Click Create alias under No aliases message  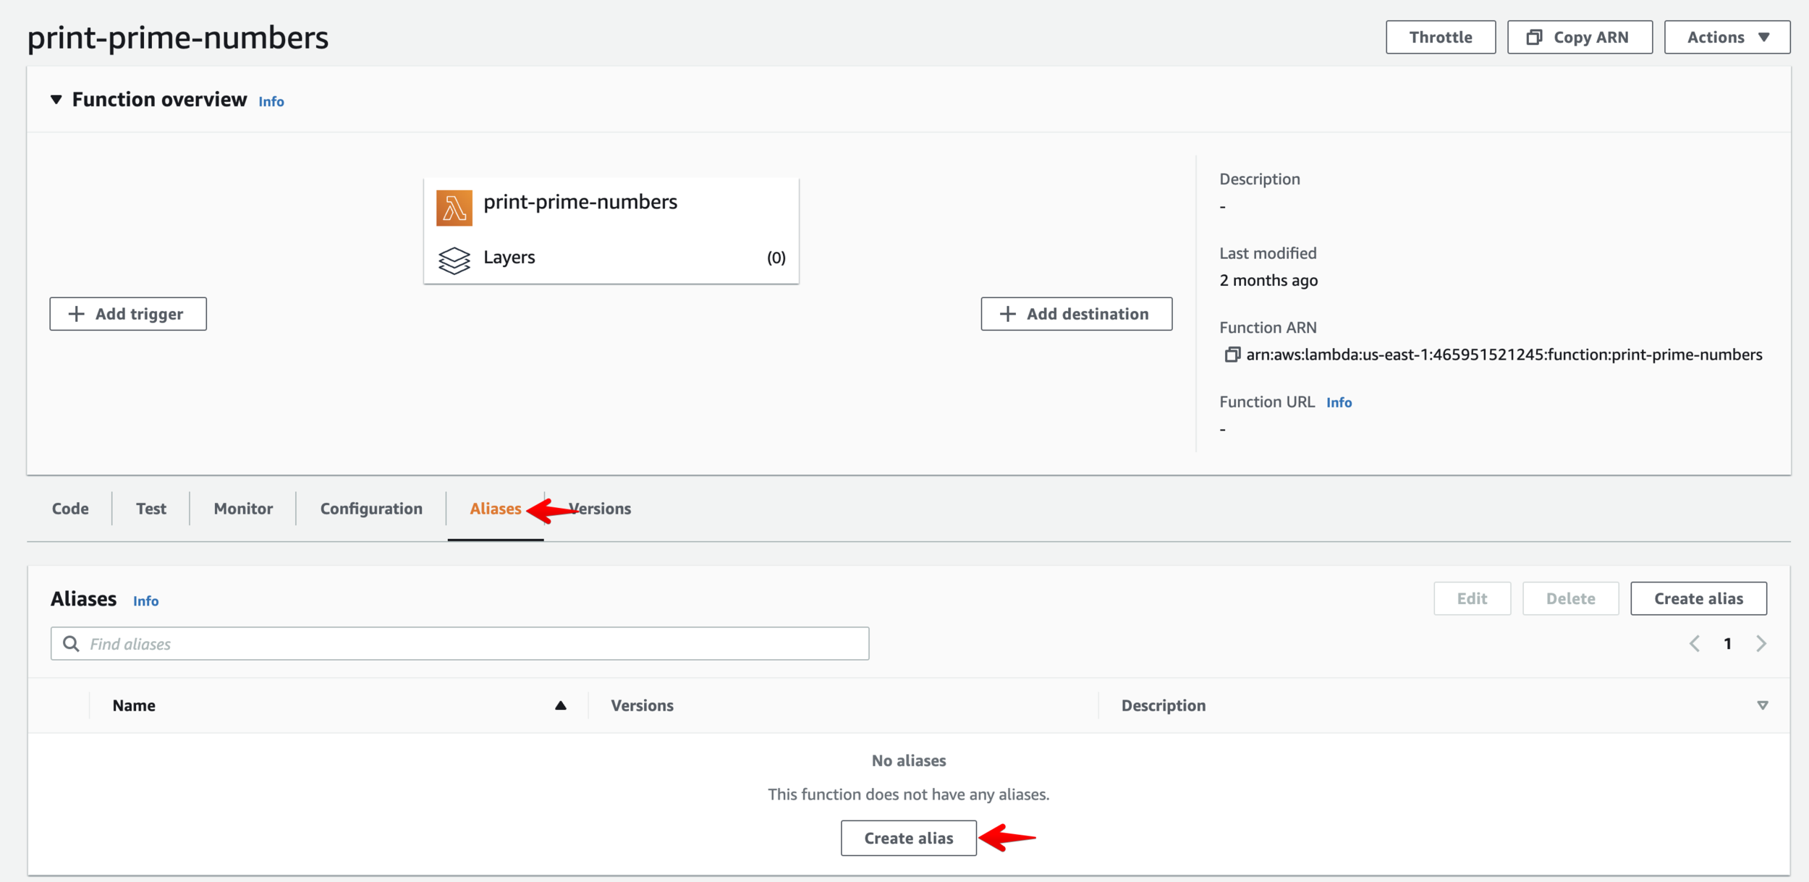click(x=908, y=838)
